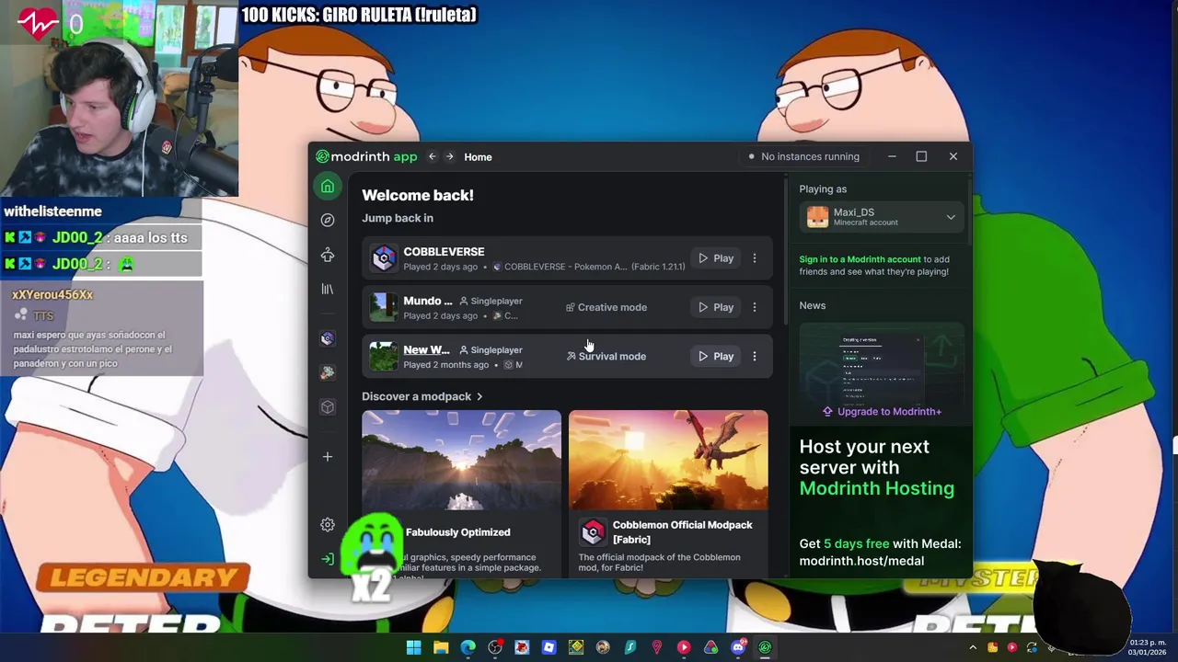Click the green sign-in icon at sidebar bottom
The height and width of the screenshot is (662, 1178).
(328, 559)
